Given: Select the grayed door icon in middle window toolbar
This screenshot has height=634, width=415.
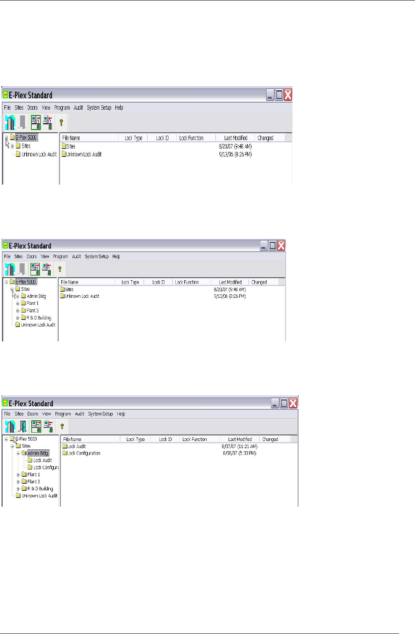Looking at the screenshot, I should pos(22,269).
